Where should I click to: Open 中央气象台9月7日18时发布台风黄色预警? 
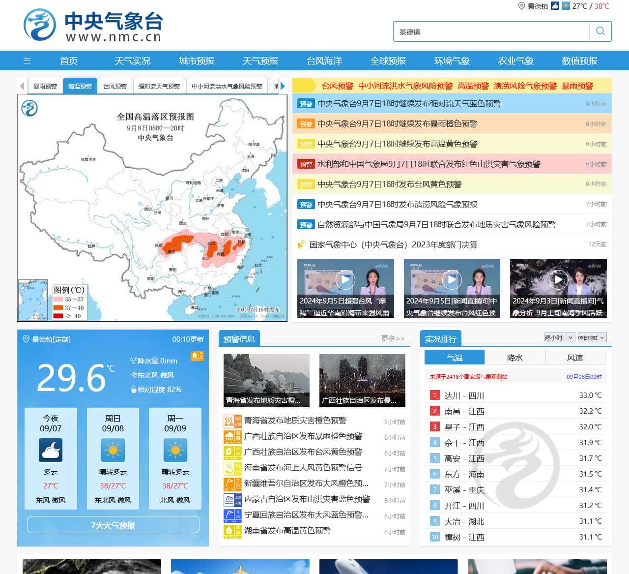[x=389, y=184]
